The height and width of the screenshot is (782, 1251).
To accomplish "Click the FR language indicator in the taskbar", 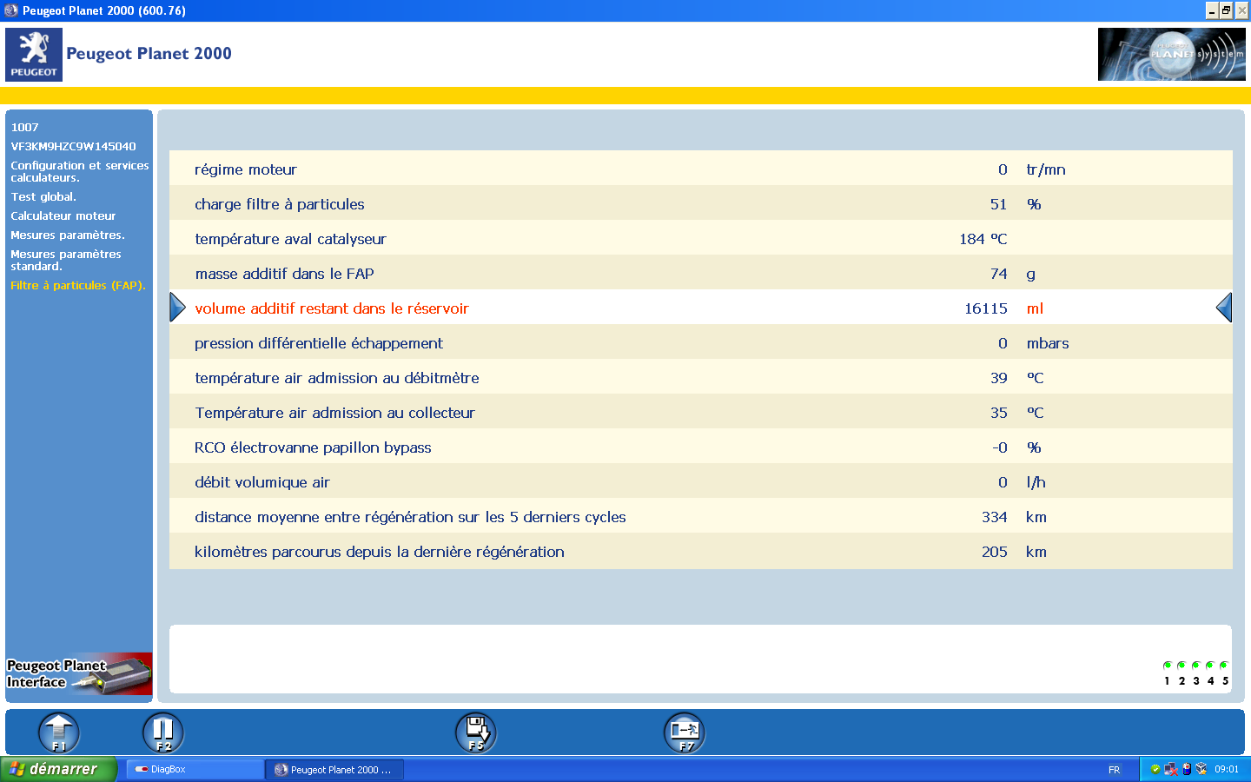I will coord(1114,770).
